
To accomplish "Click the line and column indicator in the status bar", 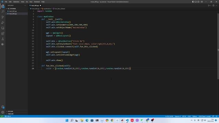I will 169,116.
